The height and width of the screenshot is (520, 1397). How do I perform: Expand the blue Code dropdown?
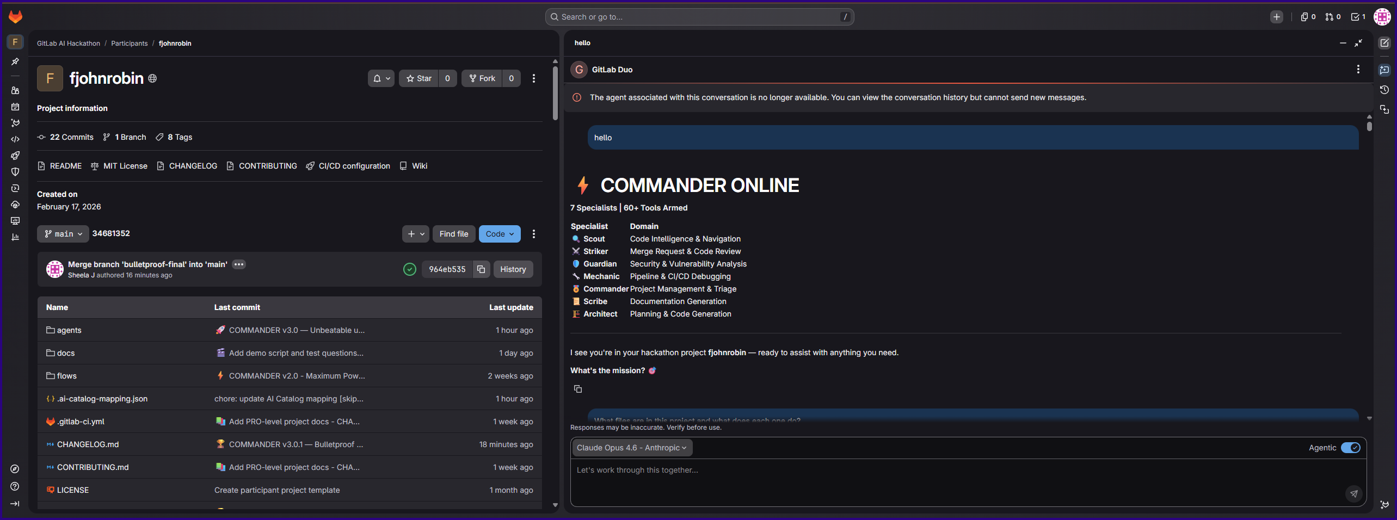[500, 234]
